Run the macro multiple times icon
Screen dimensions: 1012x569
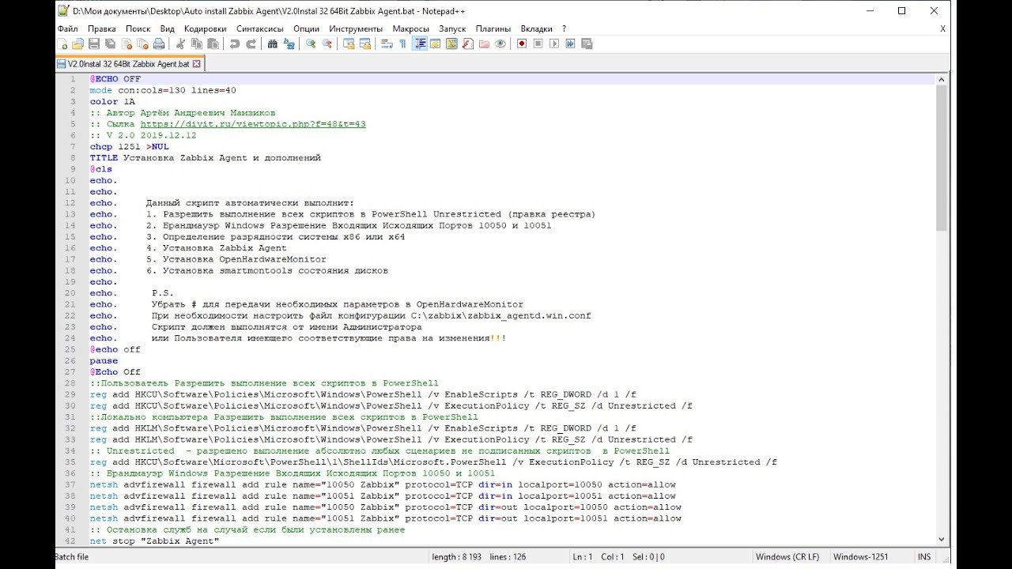pos(571,44)
